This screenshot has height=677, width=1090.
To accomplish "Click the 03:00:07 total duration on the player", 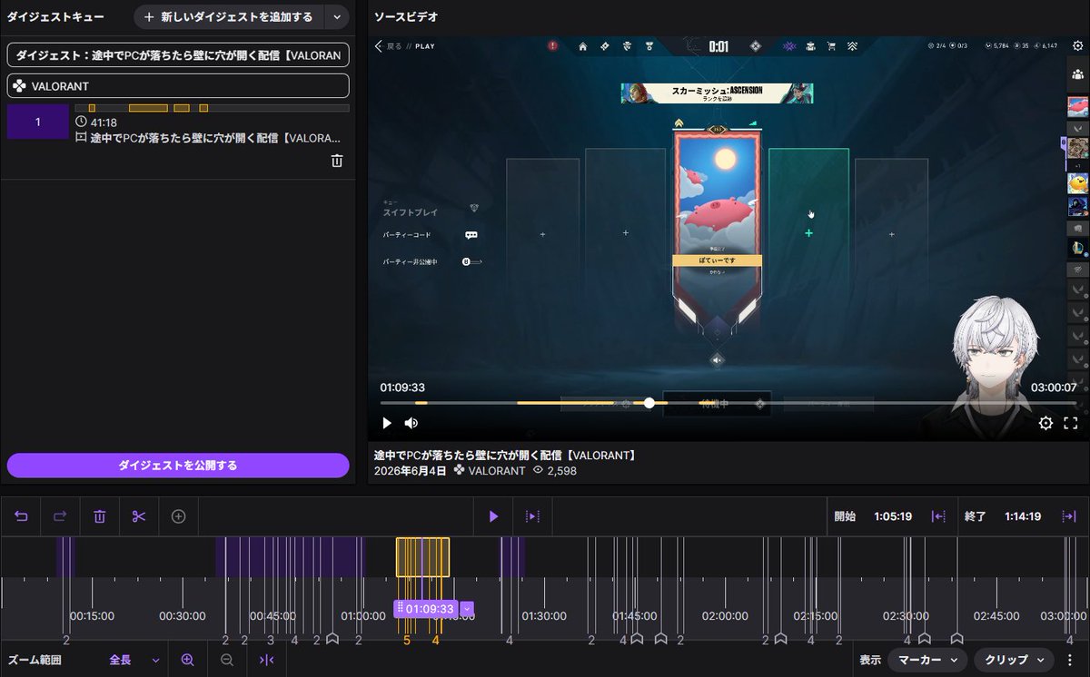I will [1054, 388].
